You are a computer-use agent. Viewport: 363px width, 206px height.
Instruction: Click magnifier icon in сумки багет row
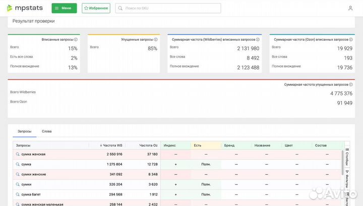pyautogui.click(x=18, y=194)
